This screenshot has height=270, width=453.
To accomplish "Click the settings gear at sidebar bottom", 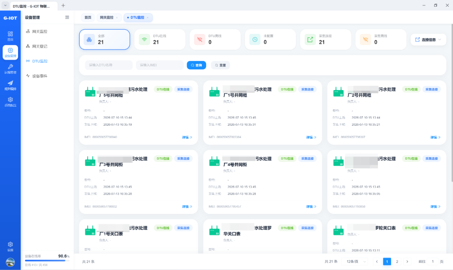I will pyautogui.click(x=10, y=246).
